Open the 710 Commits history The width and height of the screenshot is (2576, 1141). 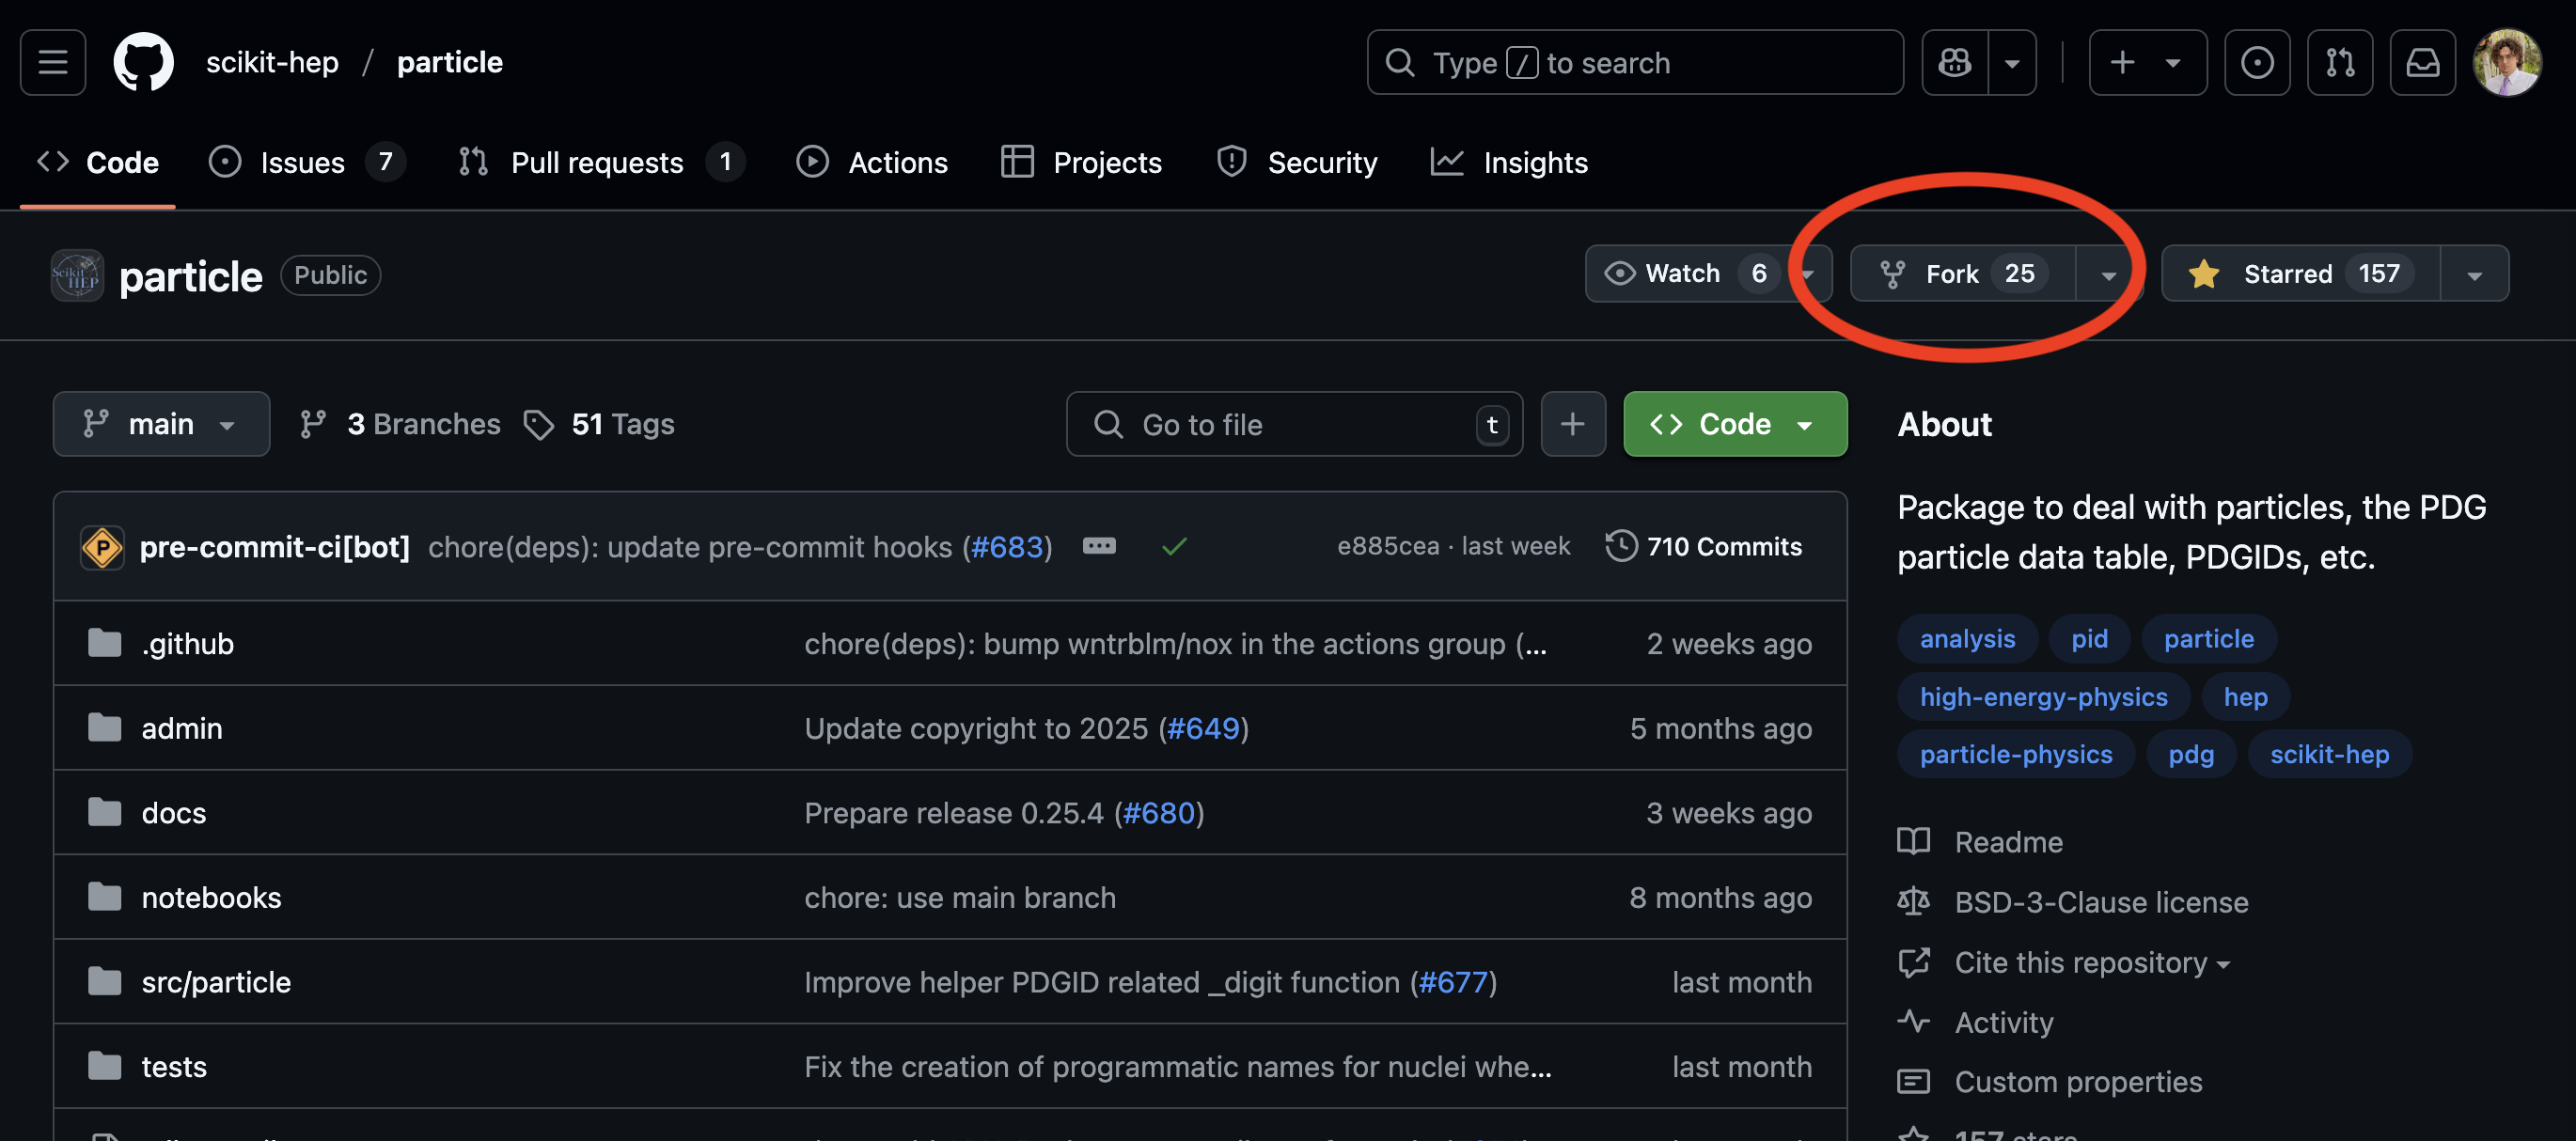1704,546
